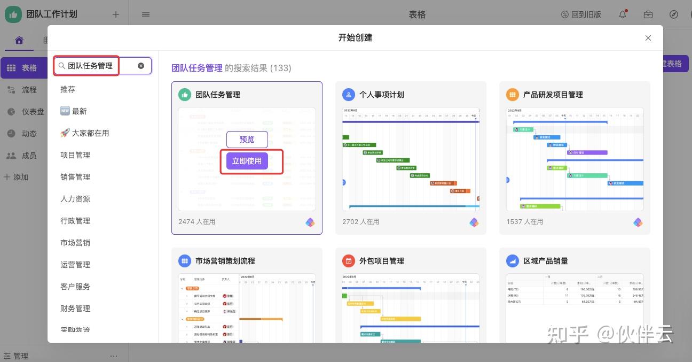Open the compass explore icon
This screenshot has height=362, width=692.
674,14
